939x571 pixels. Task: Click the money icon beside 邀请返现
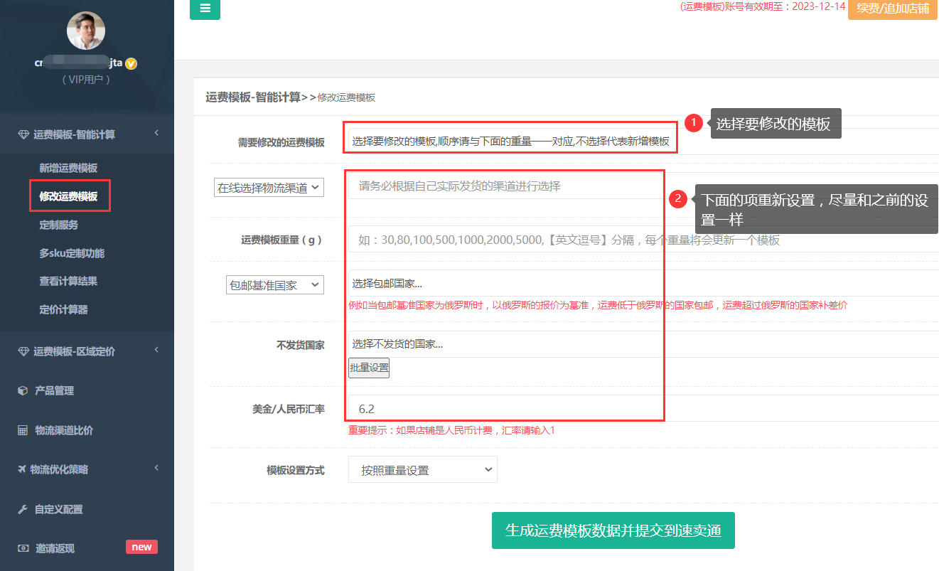(x=23, y=548)
